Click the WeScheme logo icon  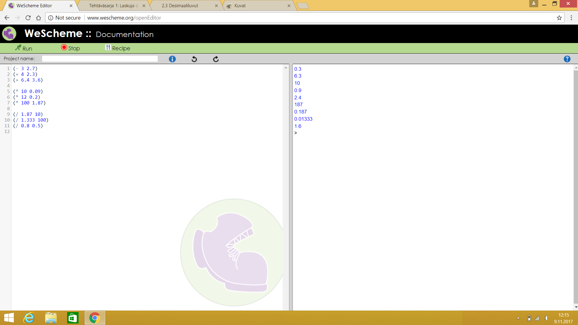[x=9, y=33]
